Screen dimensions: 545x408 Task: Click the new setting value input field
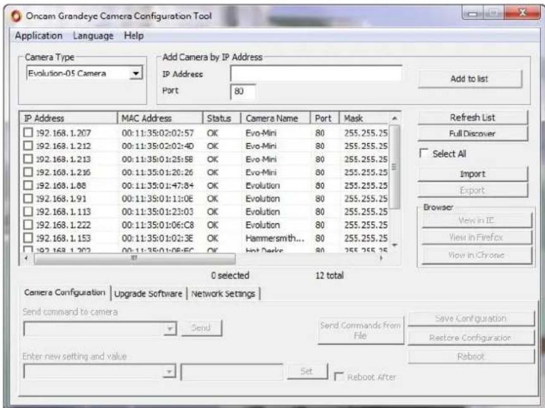(x=232, y=372)
